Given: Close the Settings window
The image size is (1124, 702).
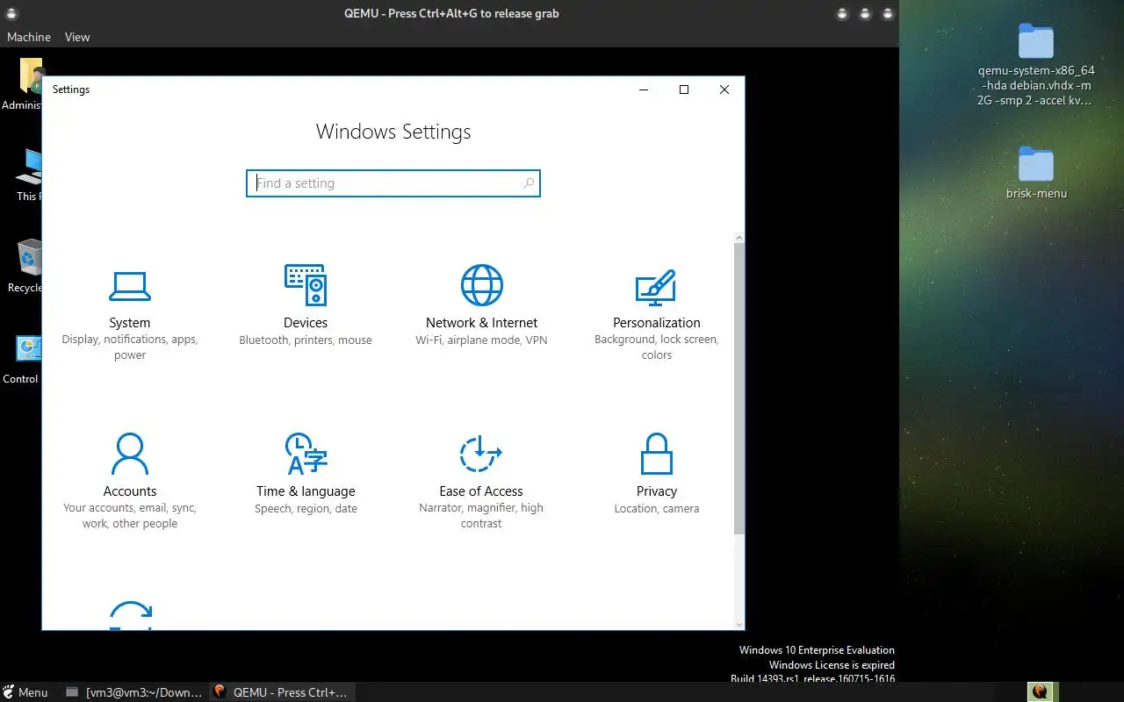Looking at the screenshot, I should tap(724, 90).
